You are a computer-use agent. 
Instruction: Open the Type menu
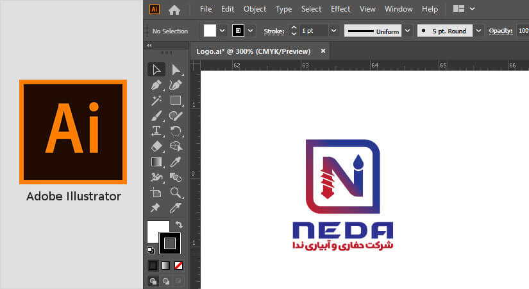coord(283,9)
